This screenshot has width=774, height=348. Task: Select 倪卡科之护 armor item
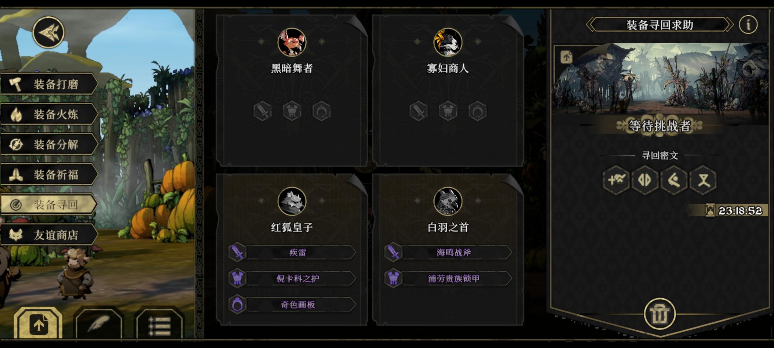[x=292, y=278]
